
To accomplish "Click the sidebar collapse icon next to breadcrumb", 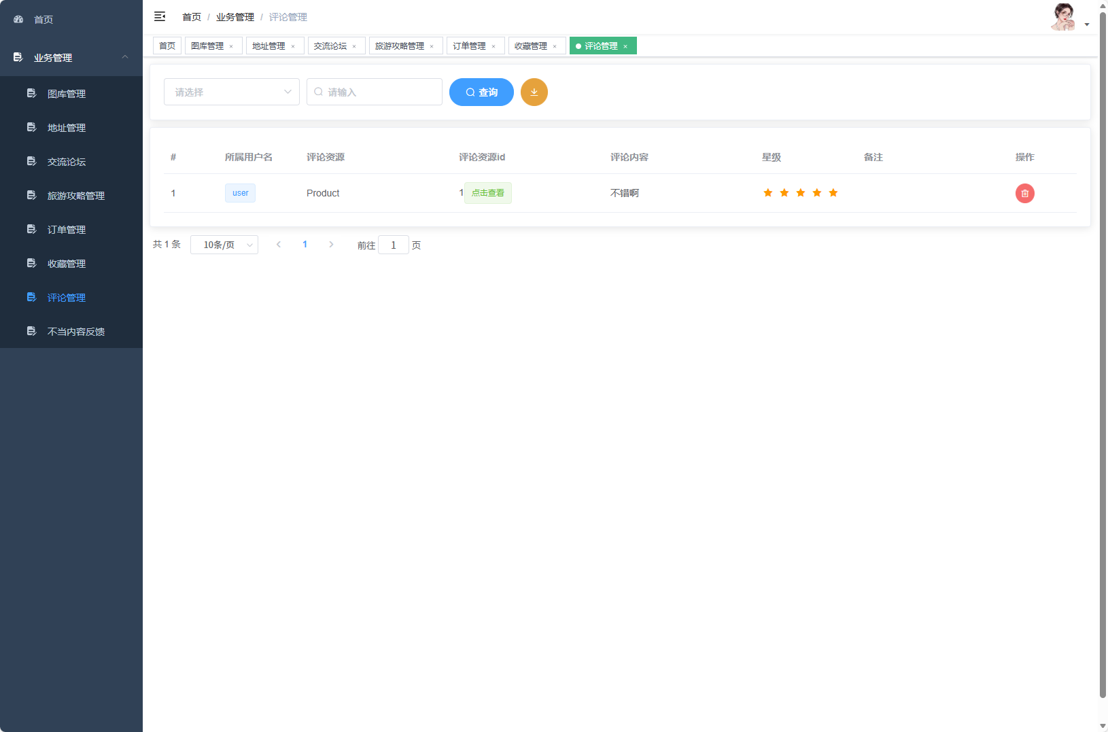I will point(160,16).
